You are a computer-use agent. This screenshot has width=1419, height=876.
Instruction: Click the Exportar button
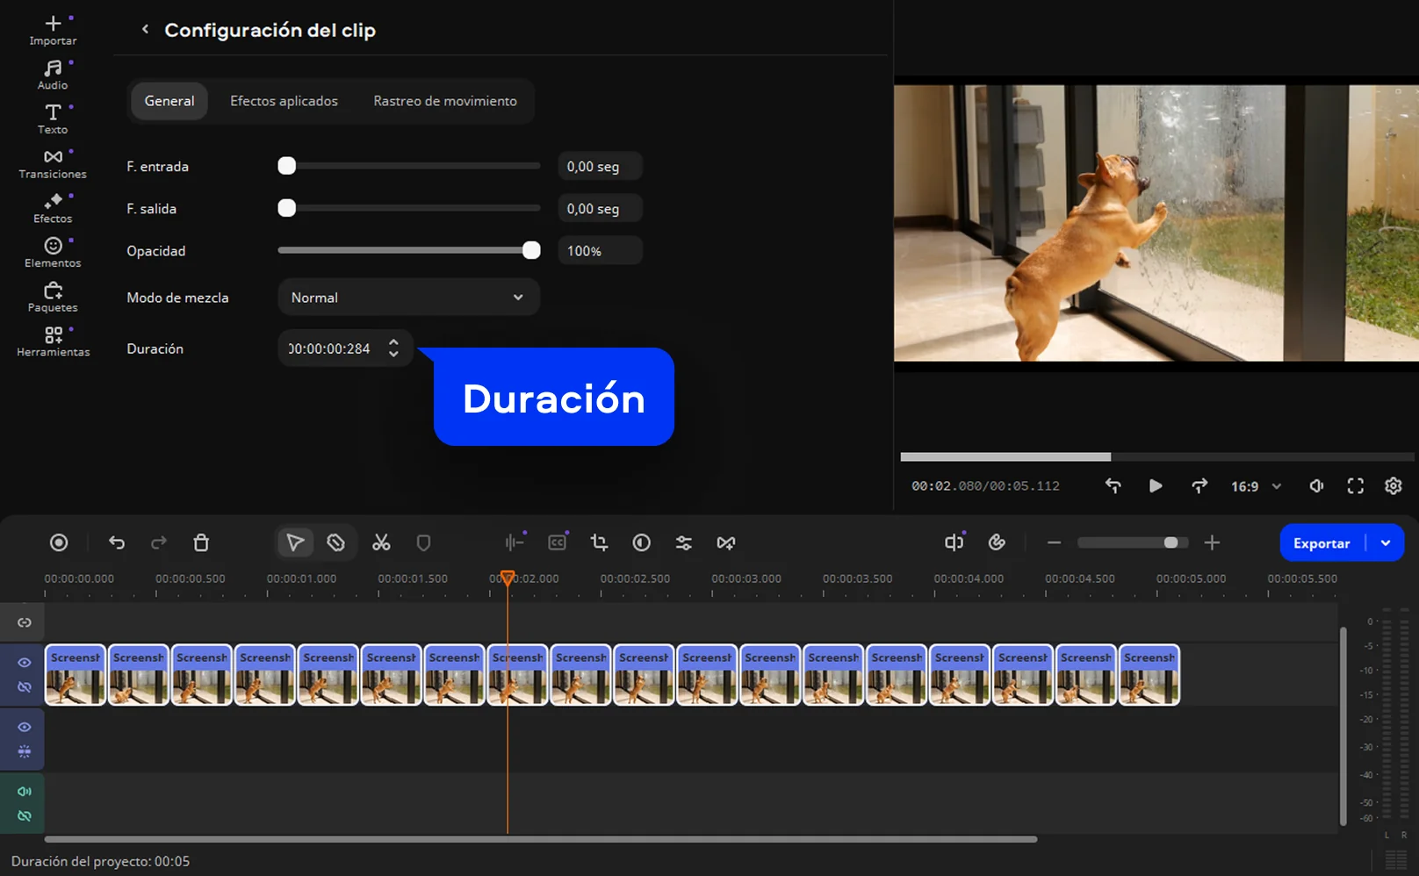(1321, 542)
